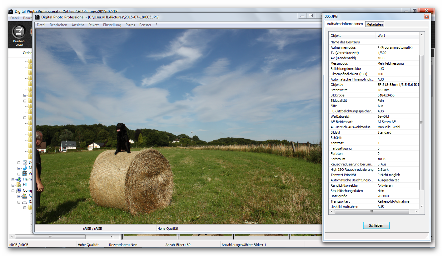Click the info list horizontal scrollbar thumb
Screen dimensions: 443x256
(372, 211)
